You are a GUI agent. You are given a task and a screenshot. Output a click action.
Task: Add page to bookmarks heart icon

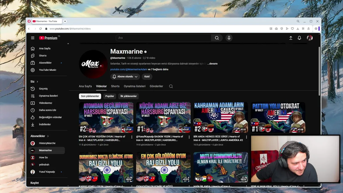click(x=292, y=29)
